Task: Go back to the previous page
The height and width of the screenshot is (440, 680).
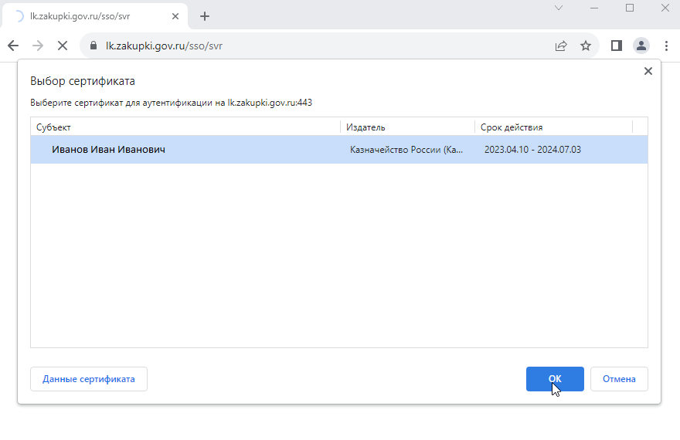Action: 13,46
